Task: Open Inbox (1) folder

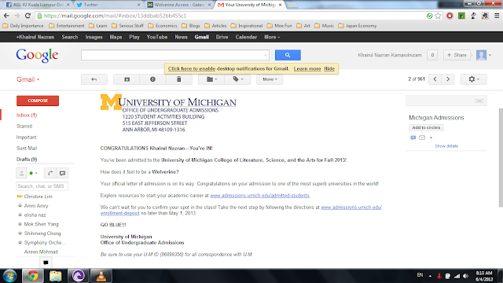Action: click(27, 115)
